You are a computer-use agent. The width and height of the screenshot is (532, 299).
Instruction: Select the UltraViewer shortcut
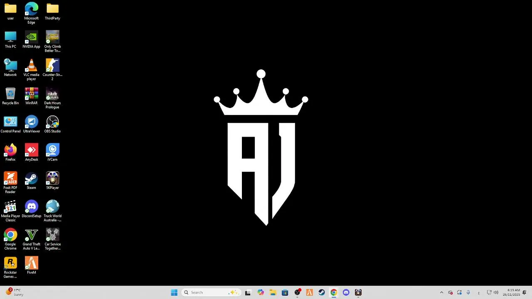tap(31, 124)
